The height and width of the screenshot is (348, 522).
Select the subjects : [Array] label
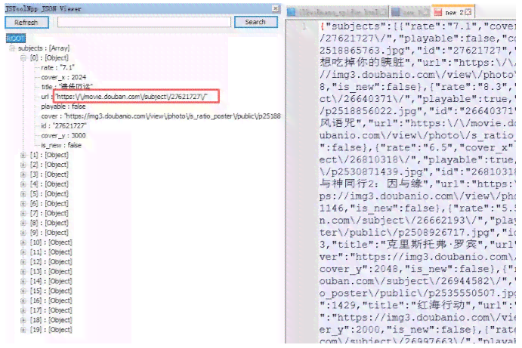[44, 48]
